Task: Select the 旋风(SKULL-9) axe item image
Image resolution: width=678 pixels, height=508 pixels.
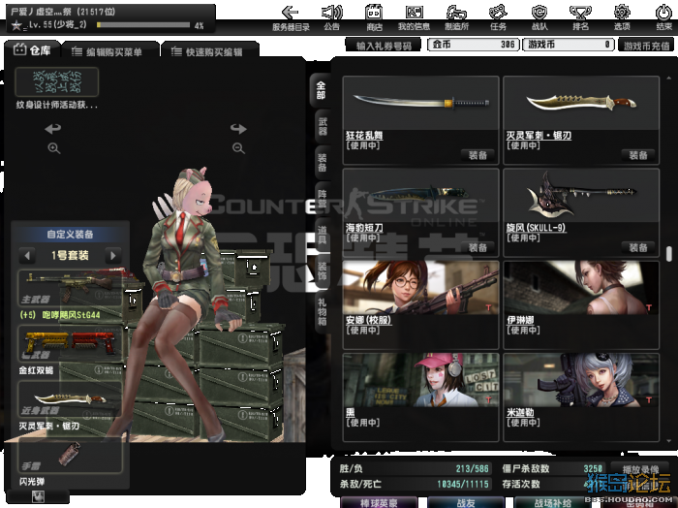Action: [x=581, y=196]
